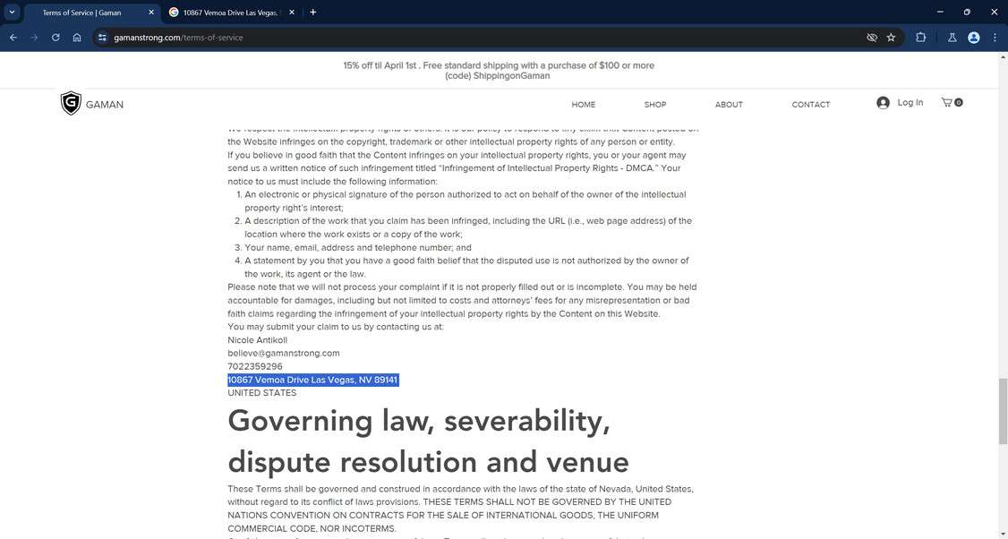Close the 10867 Vemoa Drive tab
Image resolution: width=1008 pixels, height=539 pixels.
coord(291,13)
